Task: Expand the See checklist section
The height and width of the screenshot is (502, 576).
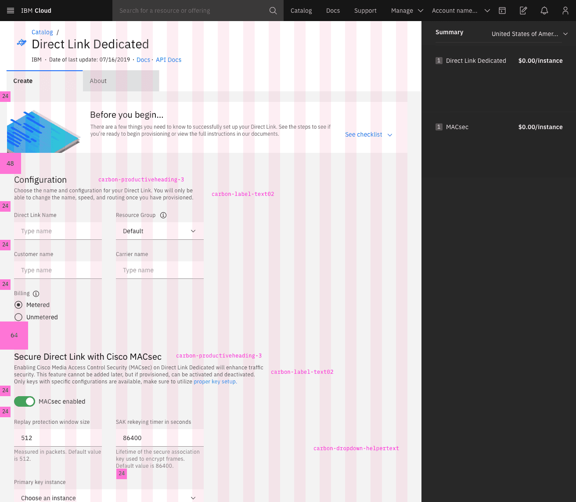Action: 369,134
